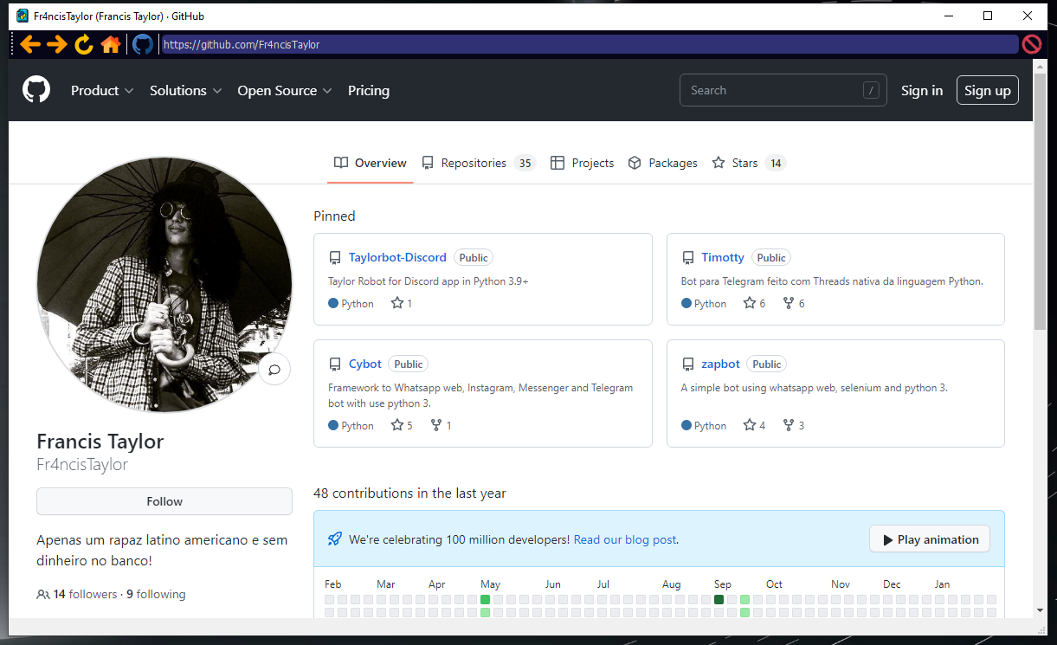Focus the GitHub search field
The width and height of the screenshot is (1057, 645).
click(x=783, y=90)
